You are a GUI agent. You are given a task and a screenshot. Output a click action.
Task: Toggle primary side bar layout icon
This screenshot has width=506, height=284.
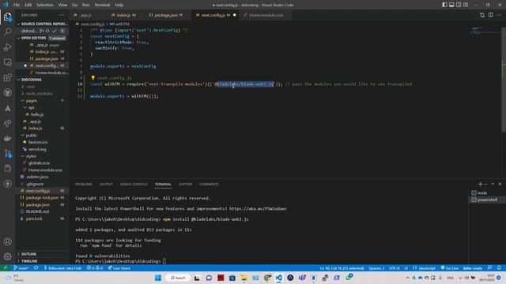point(444,5)
